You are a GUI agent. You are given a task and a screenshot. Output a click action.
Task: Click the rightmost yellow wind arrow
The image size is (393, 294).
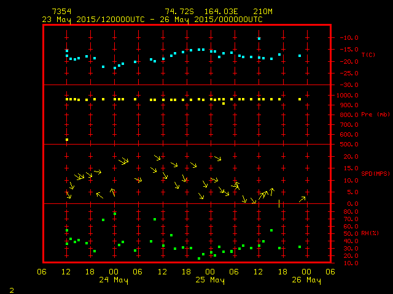click(x=302, y=198)
